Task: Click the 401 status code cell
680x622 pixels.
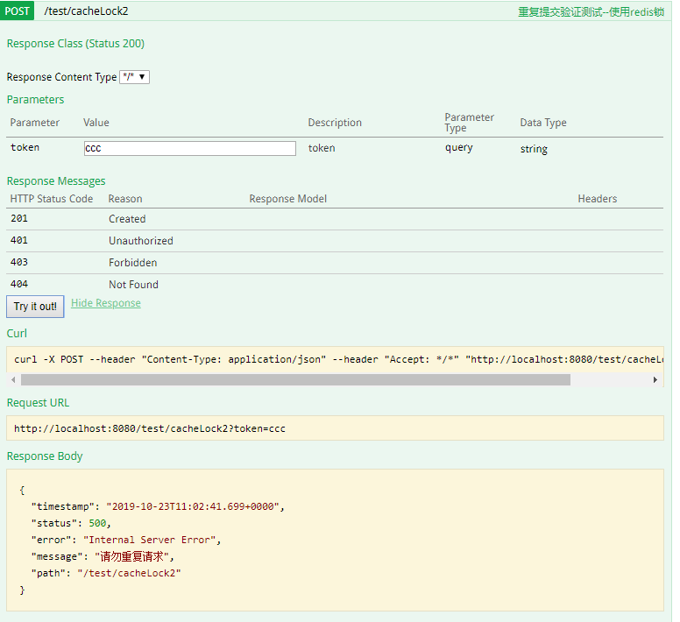Action: pos(19,240)
